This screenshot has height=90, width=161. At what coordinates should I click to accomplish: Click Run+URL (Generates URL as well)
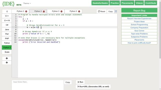pos(93,86)
